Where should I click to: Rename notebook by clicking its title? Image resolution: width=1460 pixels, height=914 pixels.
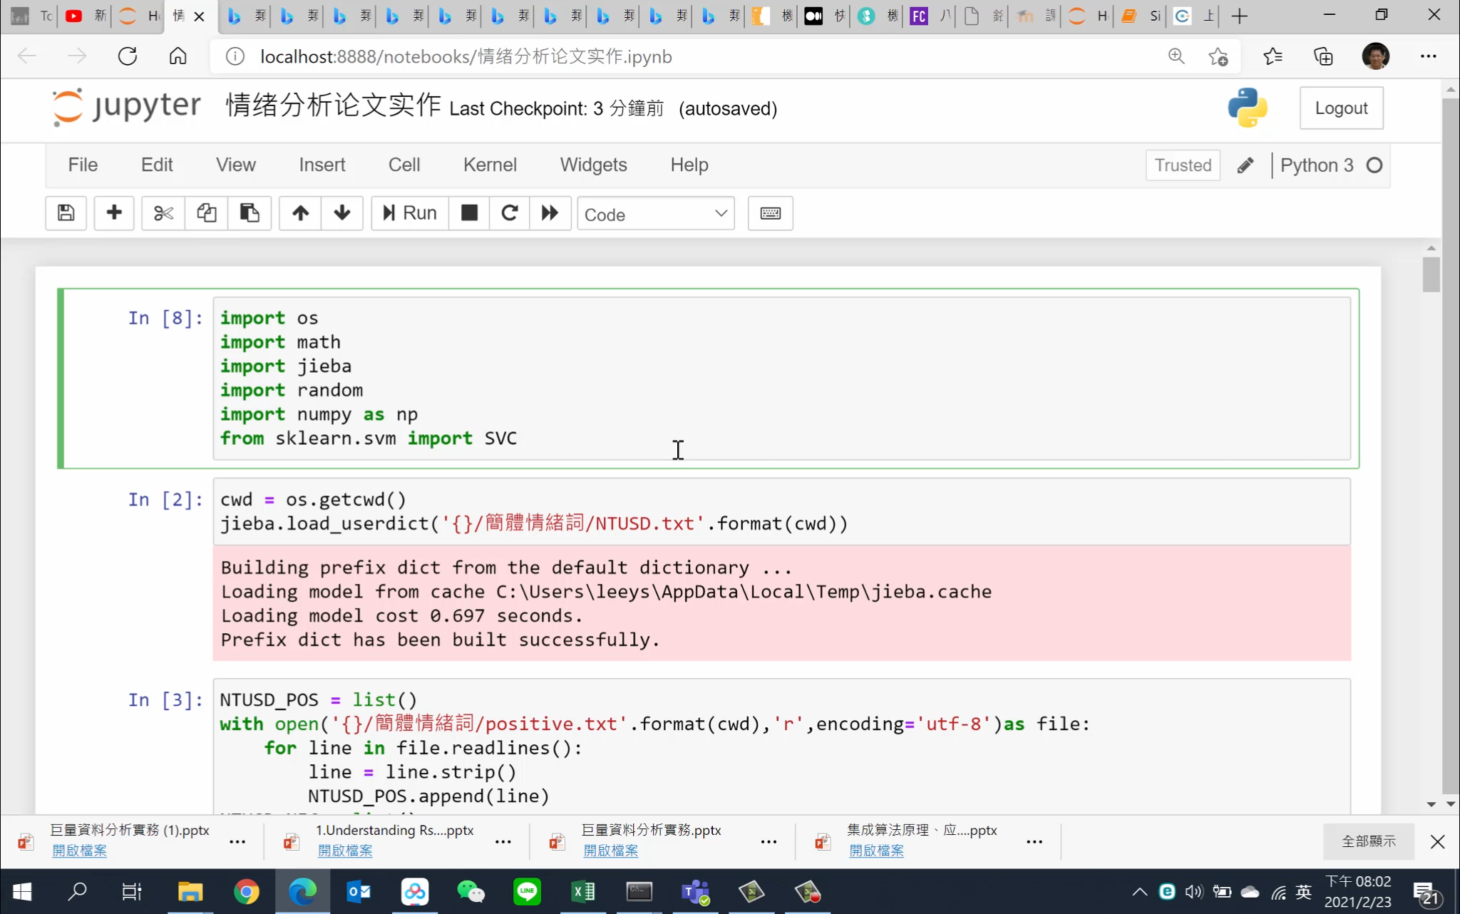[334, 106]
